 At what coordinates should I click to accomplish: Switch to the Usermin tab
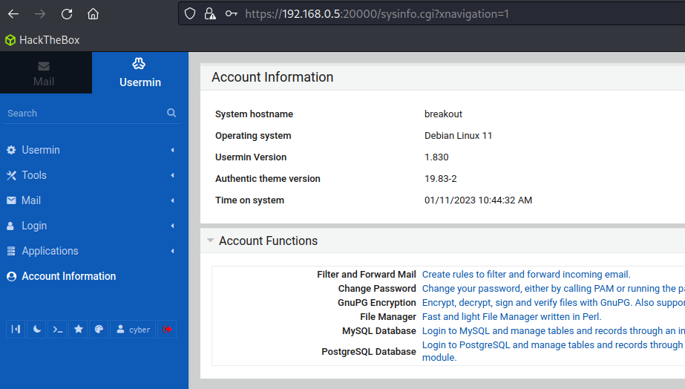[x=140, y=73]
